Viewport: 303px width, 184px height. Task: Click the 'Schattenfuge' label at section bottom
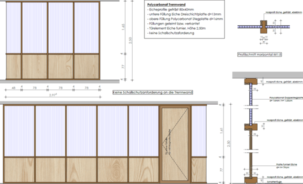coord(274,182)
